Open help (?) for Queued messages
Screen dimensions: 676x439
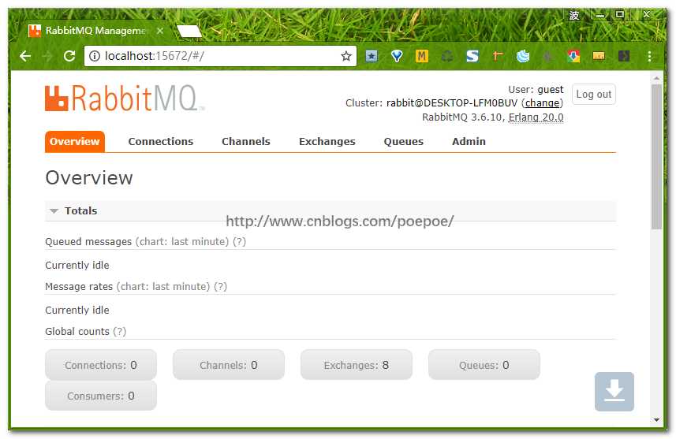(239, 242)
